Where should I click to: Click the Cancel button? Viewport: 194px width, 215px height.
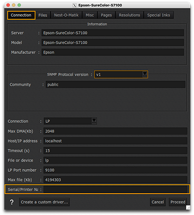pos(158,202)
